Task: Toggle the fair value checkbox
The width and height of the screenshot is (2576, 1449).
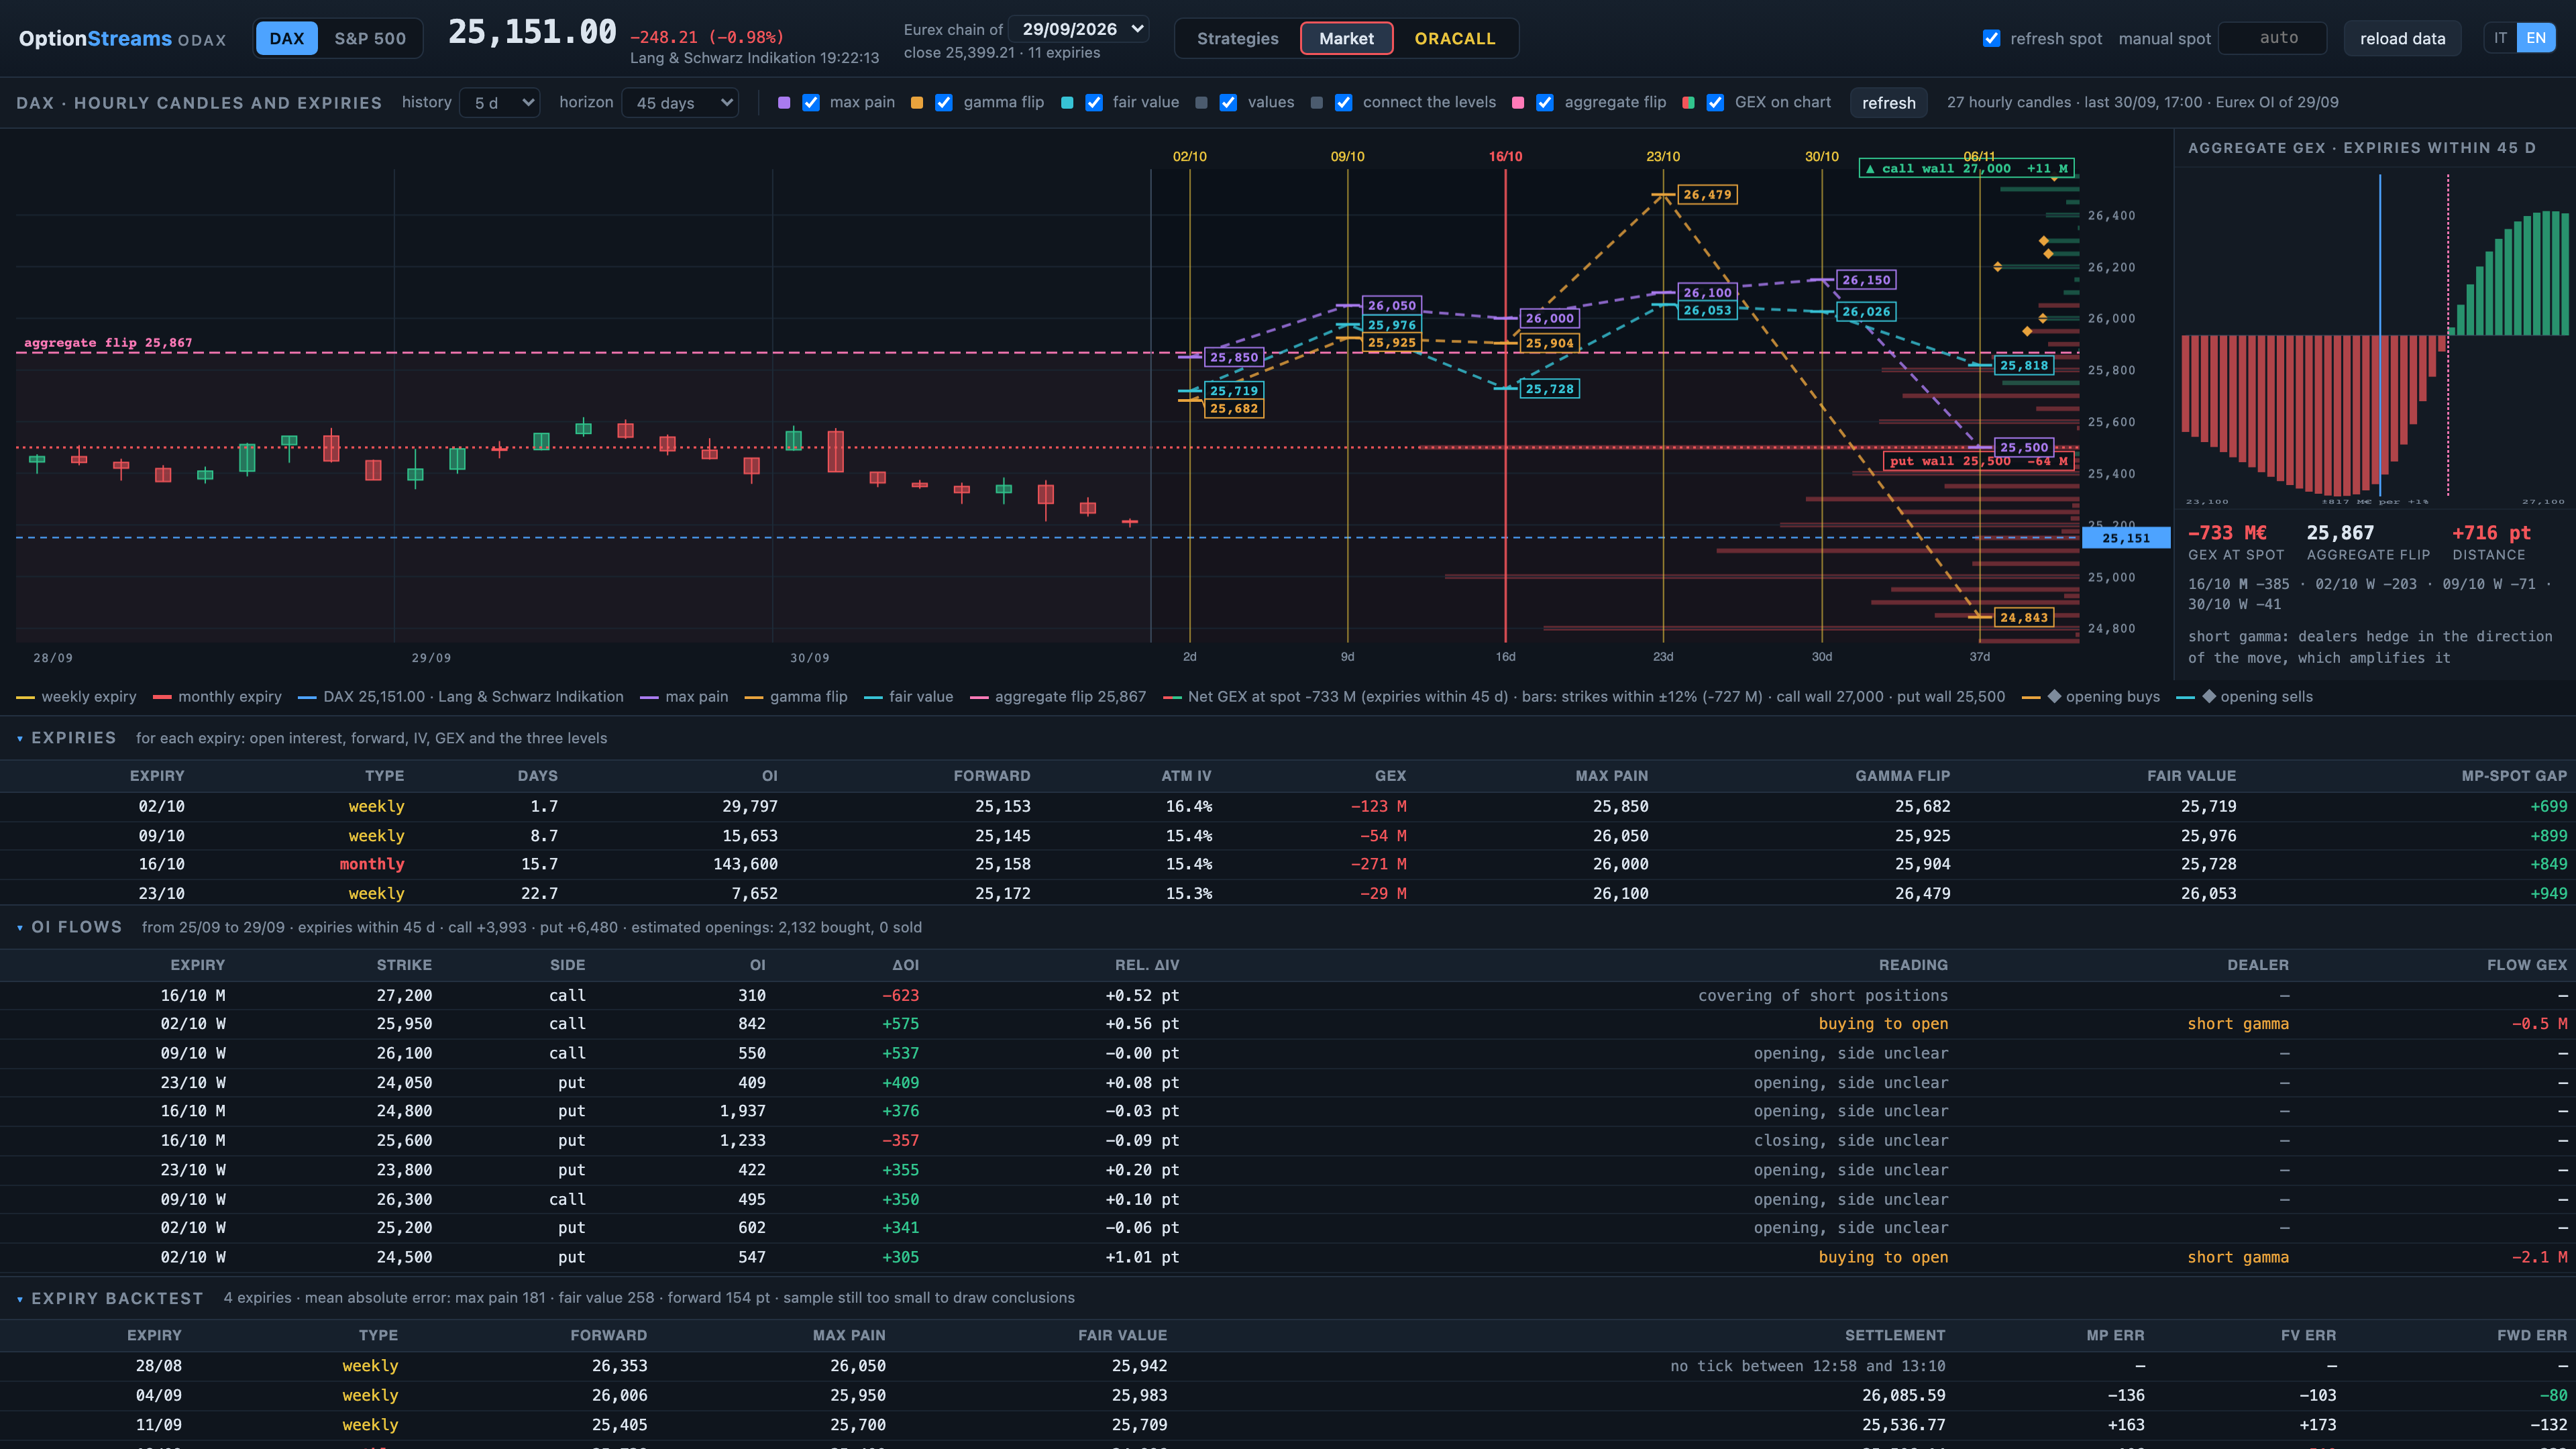Action: 1094,102
